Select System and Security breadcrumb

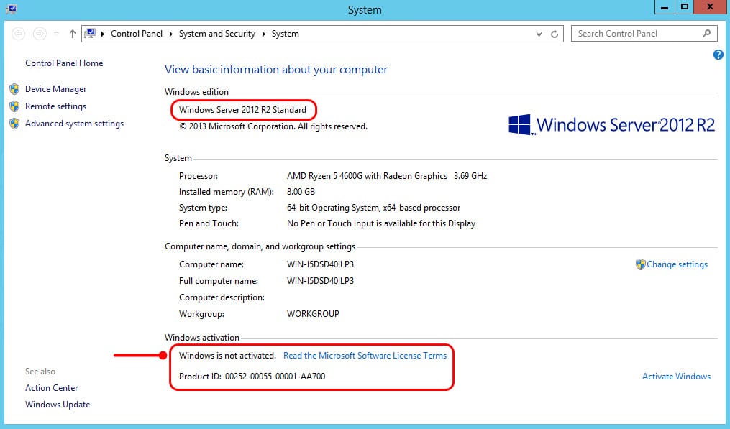pos(217,34)
